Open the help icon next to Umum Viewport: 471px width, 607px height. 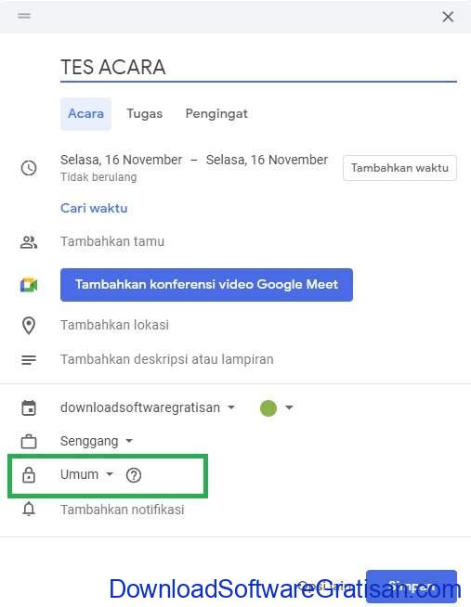pos(134,475)
